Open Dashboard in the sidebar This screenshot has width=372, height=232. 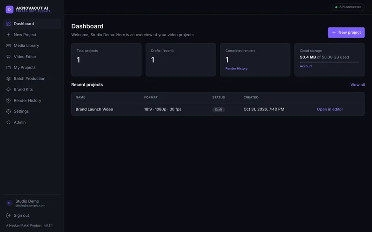[32, 24]
